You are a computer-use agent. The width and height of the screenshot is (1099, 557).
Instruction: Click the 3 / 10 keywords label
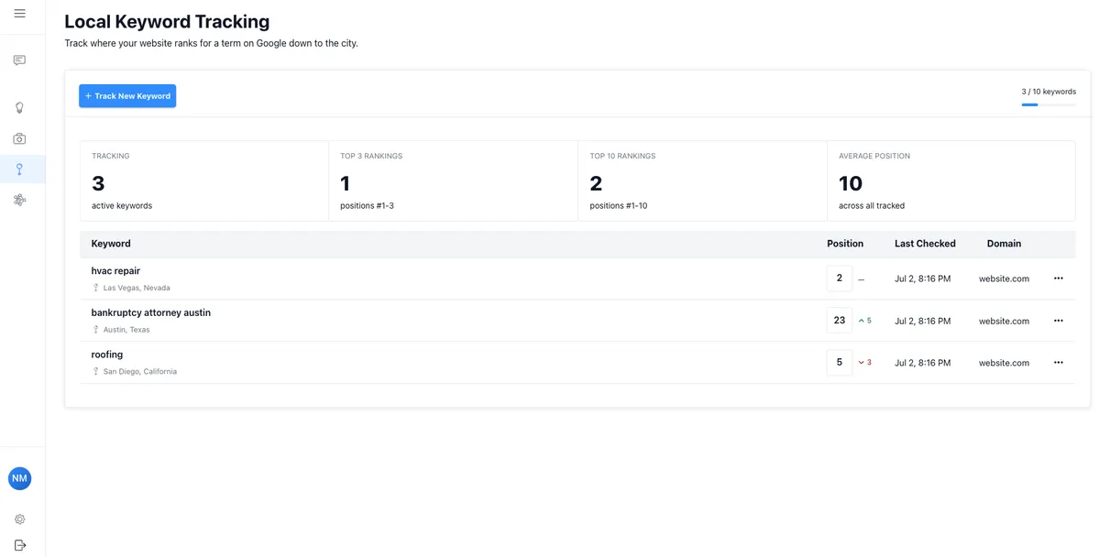click(1049, 92)
